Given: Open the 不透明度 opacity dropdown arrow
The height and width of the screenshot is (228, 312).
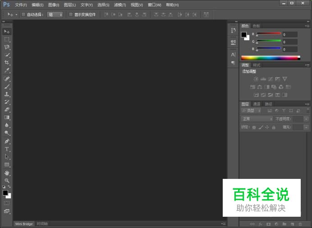Looking at the screenshot, I should click(x=306, y=119).
